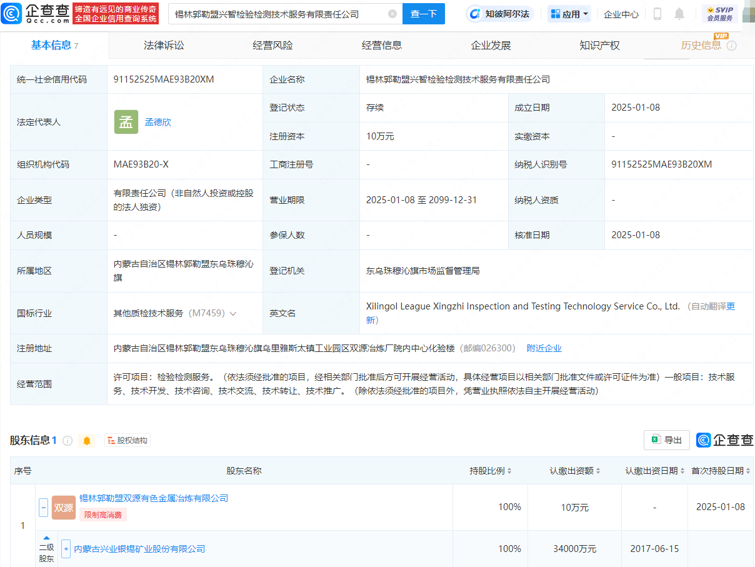Clear the search box with the X icon
Image resolution: width=755 pixels, height=567 pixels.
tap(392, 14)
